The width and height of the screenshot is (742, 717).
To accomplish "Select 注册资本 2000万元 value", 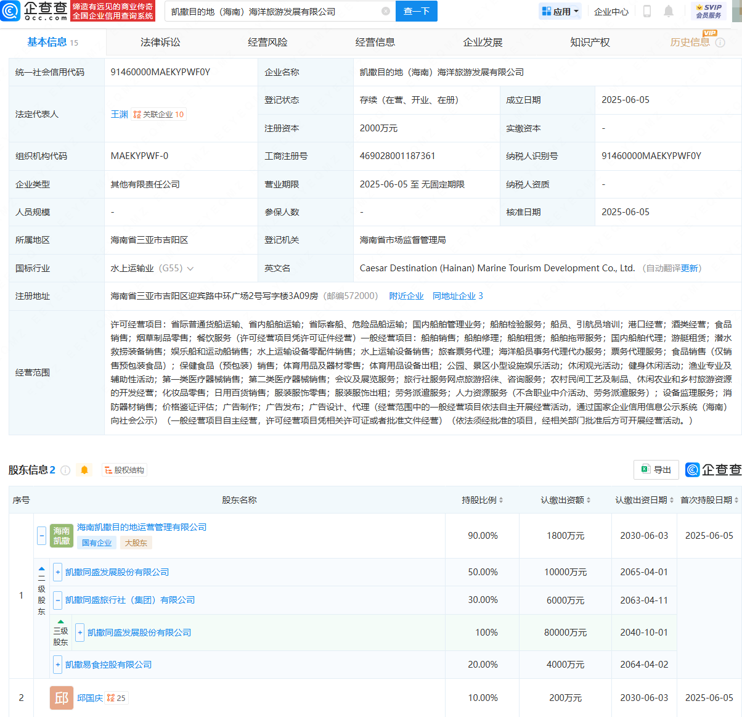I will pos(378,128).
